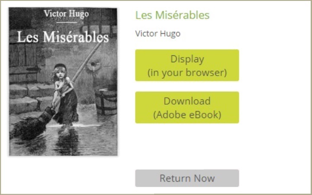Image resolution: width=312 pixels, height=195 pixels.
Task: Read Les Misérables in the browser
Action: click(187, 65)
